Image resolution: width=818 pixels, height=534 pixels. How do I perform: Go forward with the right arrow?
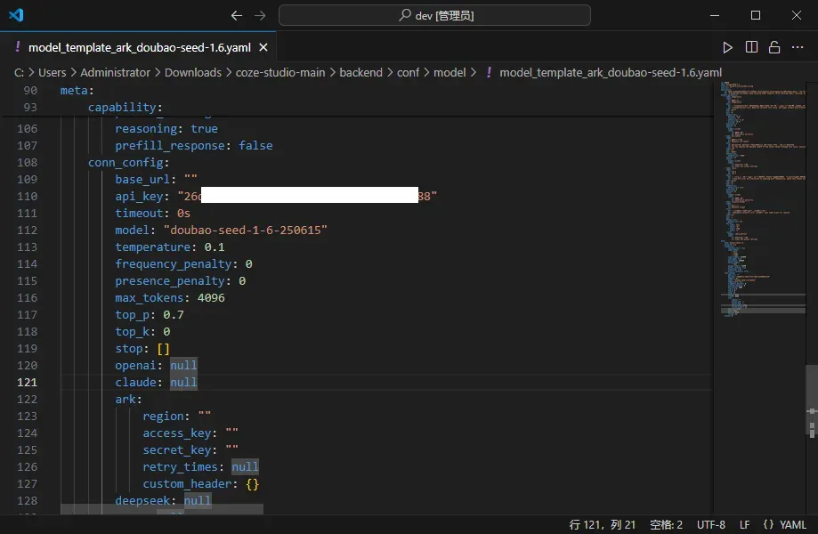coord(260,16)
